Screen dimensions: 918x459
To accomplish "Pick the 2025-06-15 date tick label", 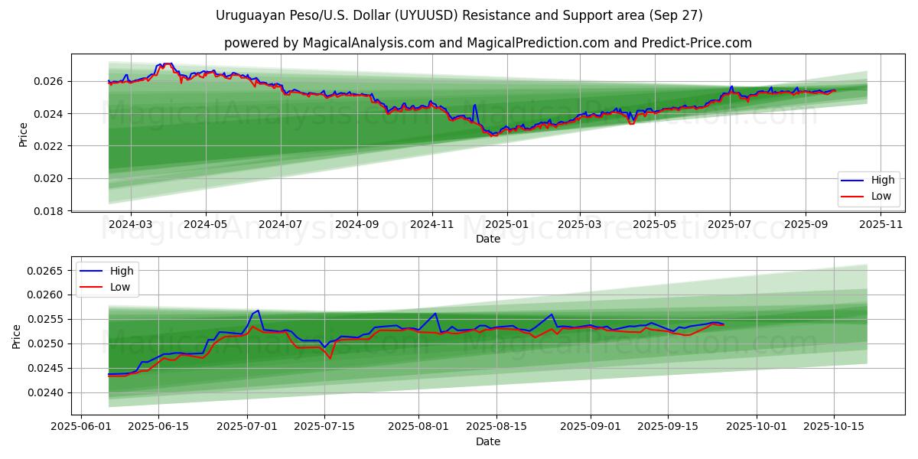I will (x=159, y=426).
